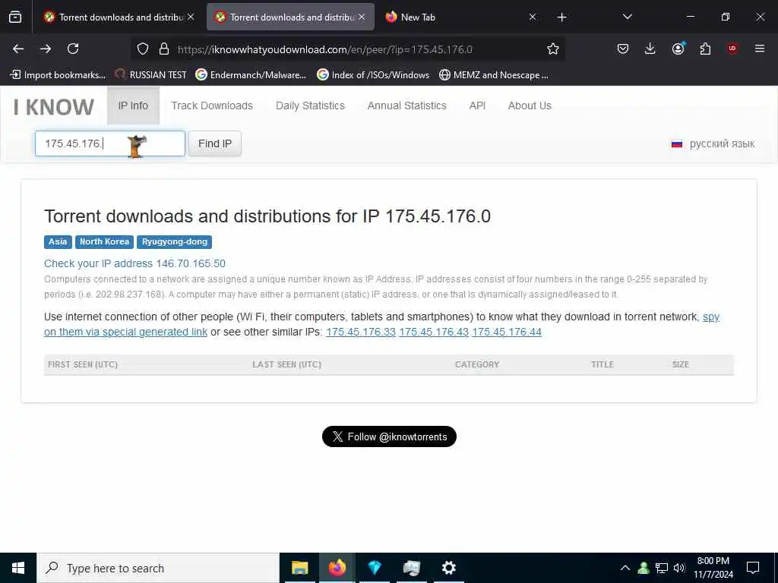This screenshot has width=778, height=583.
Task: Open the volume tray icon
Action: [x=679, y=568]
